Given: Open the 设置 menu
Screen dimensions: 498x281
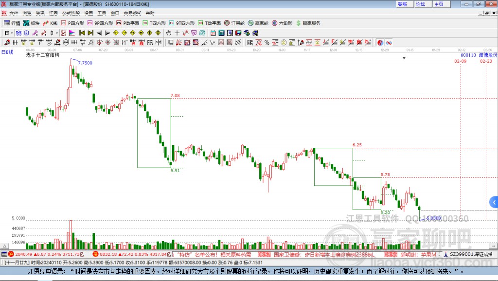Looking at the screenshot, I should (89, 13).
